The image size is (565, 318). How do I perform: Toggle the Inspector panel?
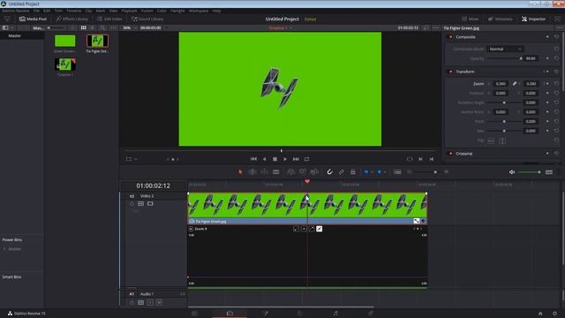pyautogui.click(x=533, y=19)
